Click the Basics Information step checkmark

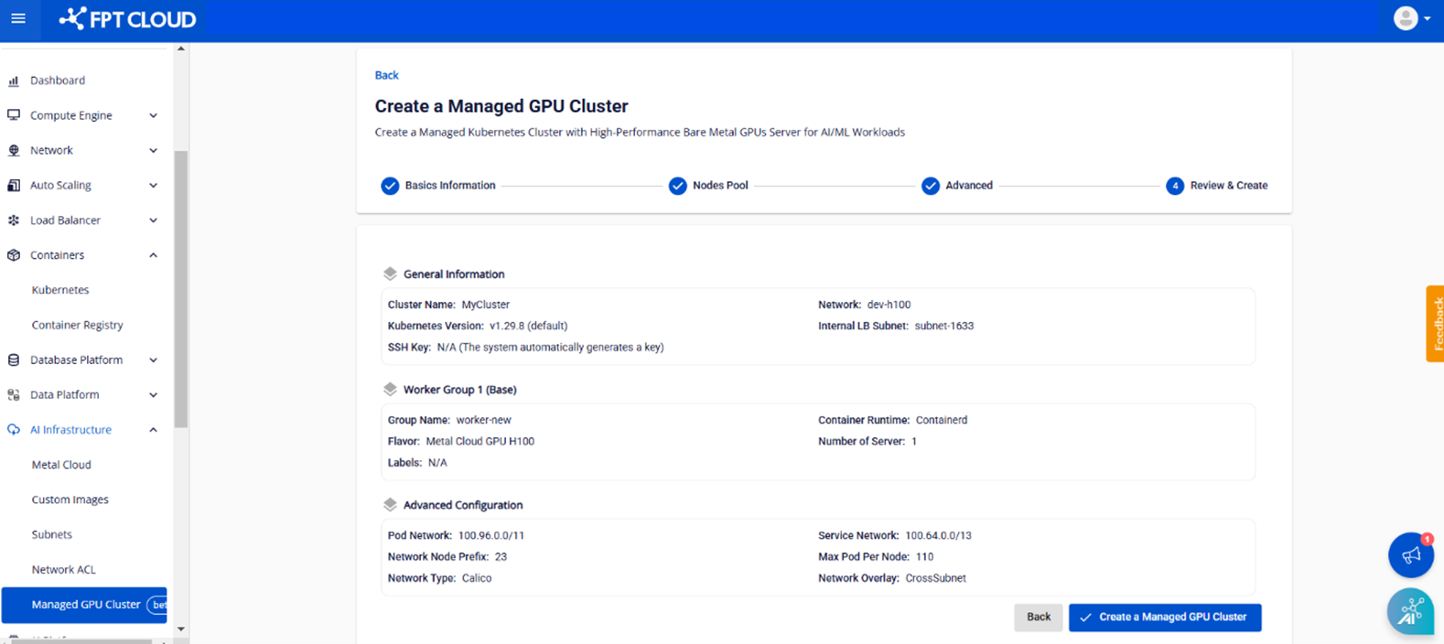pyautogui.click(x=390, y=186)
